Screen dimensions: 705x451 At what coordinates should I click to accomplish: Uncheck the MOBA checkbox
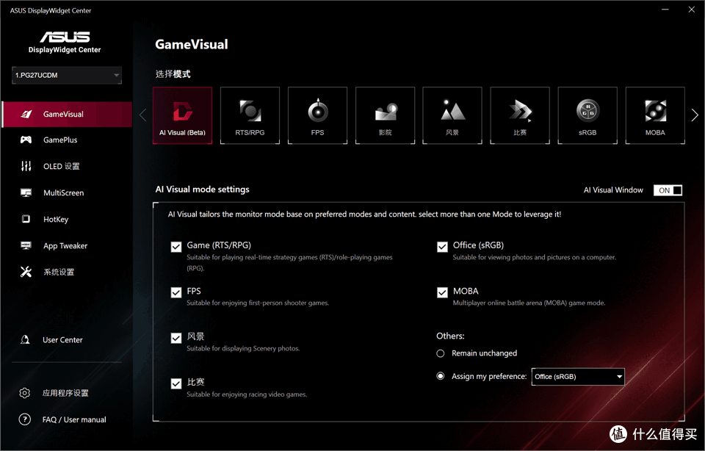coord(442,293)
